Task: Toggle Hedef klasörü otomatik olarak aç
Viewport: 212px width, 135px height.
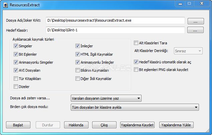Action: (136, 62)
